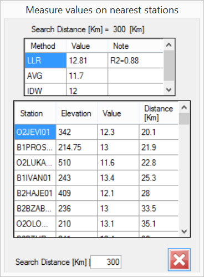
Task: Click value cell 13.4
Action: pyautogui.click(x=118, y=178)
